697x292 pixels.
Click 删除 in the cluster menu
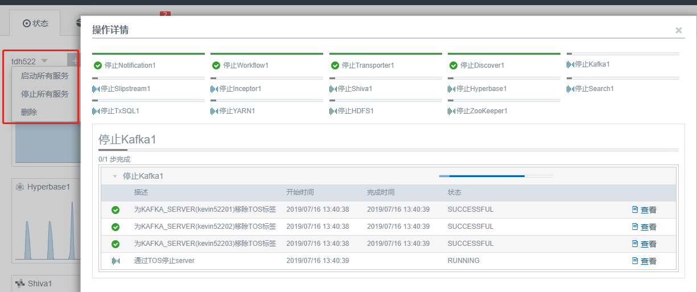click(29, 112)
